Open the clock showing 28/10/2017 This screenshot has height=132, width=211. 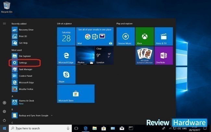point(194,128)
